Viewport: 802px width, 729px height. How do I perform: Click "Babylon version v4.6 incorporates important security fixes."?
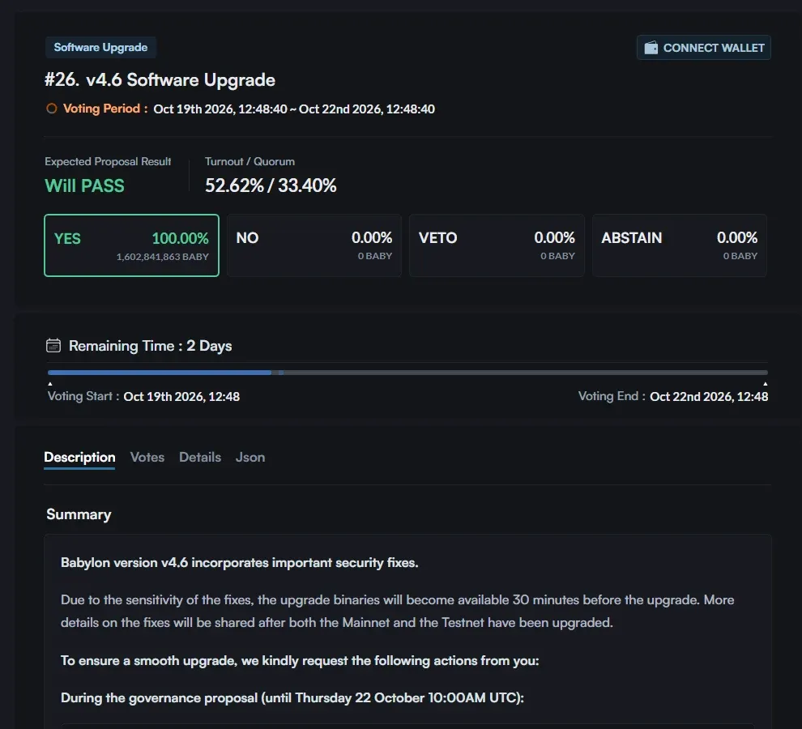click(x=239, y=562)
